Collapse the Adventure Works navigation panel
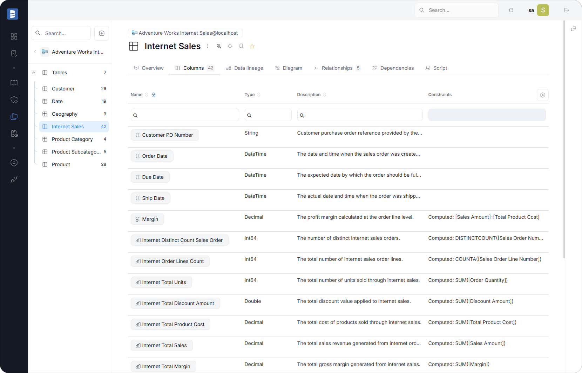Screen dimensions: 582x373 35,52
